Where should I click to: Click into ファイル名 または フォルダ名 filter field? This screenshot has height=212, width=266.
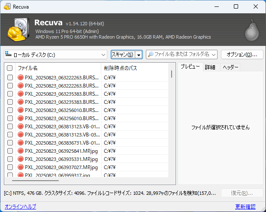click(x=181, y=55)
